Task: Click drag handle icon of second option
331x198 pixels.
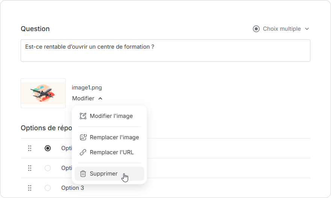Action: tap(30, 168)
